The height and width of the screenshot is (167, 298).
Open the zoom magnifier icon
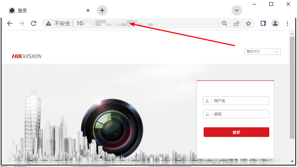click(225, 23)
